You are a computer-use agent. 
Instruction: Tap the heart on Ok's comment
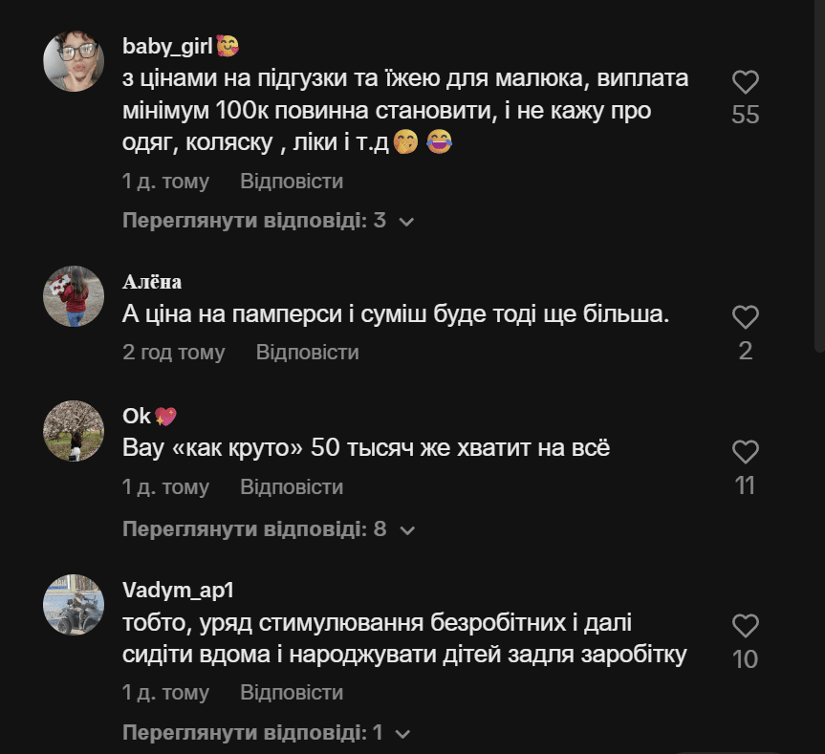745,452
